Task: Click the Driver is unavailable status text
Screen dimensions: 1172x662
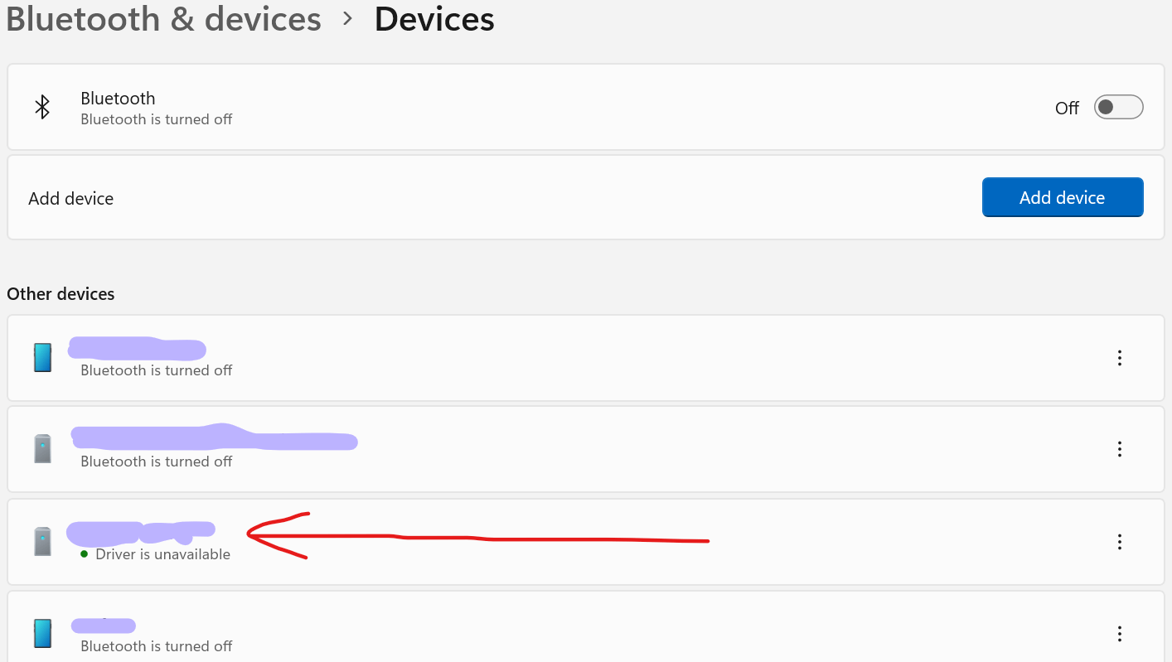Action: click(x=162, y=553)
